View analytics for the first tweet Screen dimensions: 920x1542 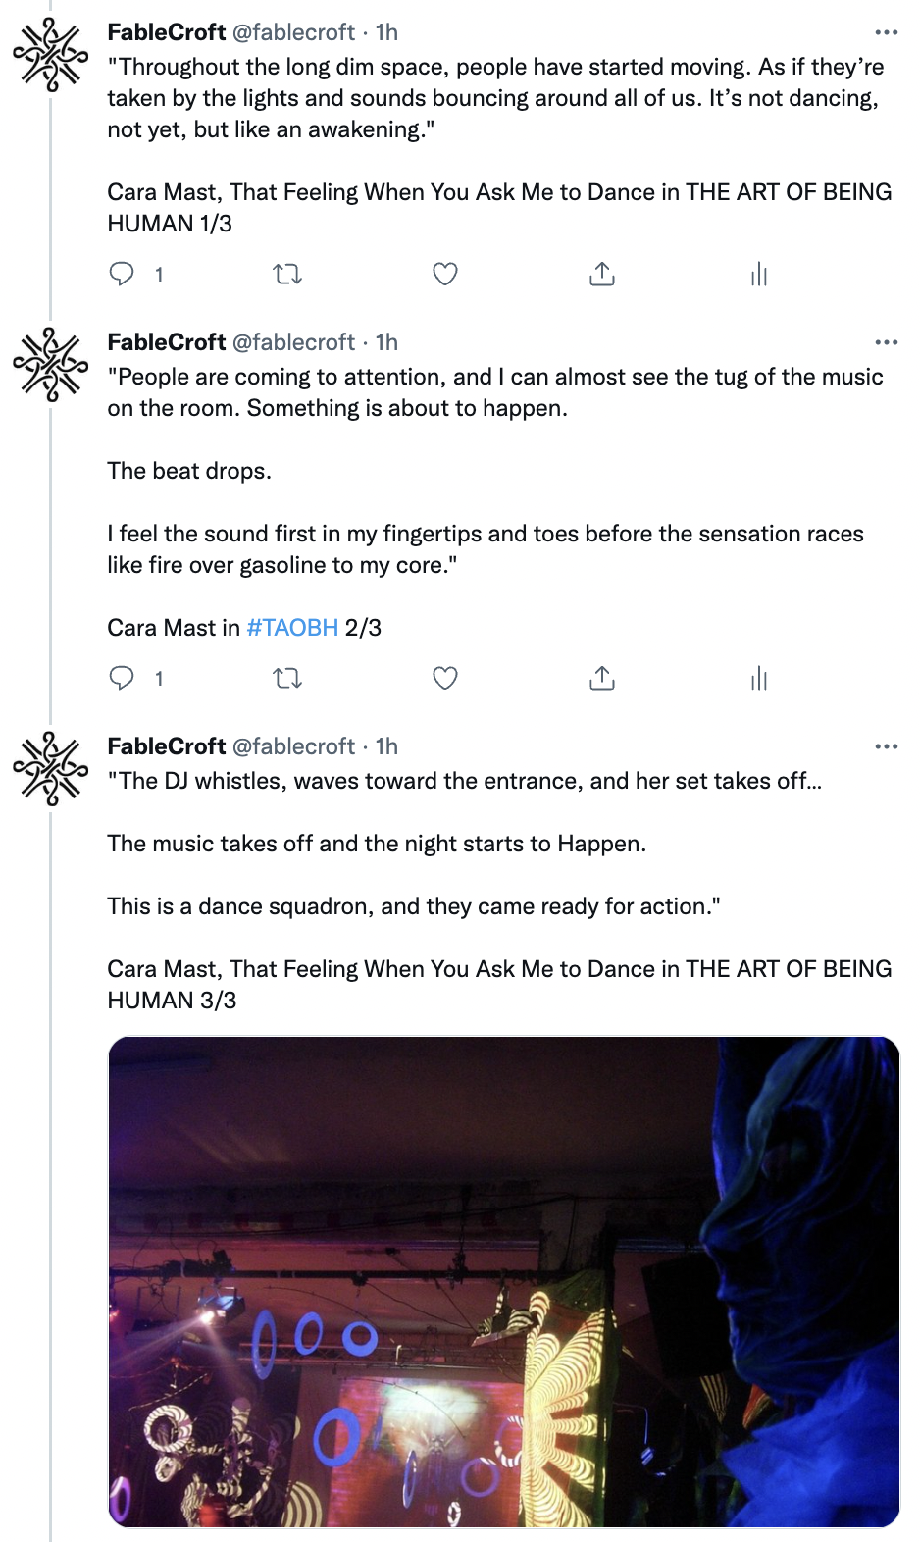[x=758, y=274]
